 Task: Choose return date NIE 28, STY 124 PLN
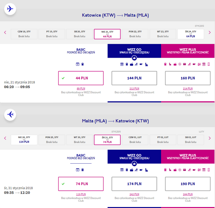[24, 140]
